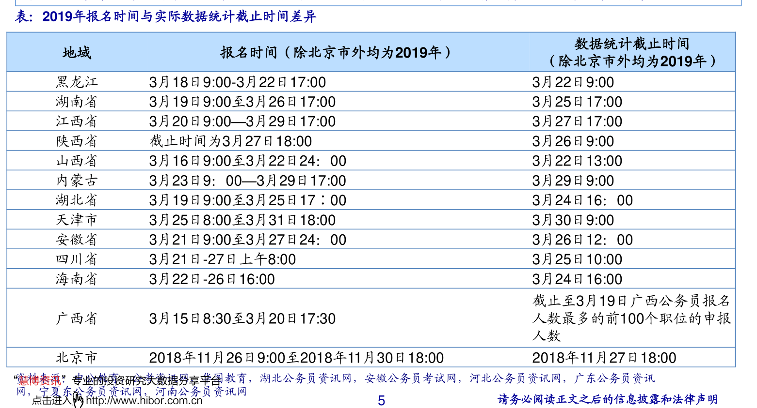This screenshot has height=408, width=757.
Task: Select the table title starting with 表：2019年报名时间
Action: click(x=166, y=17)
